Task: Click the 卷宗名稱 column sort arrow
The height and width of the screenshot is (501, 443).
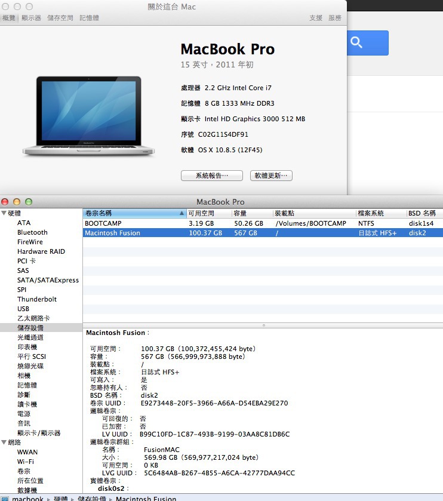Action: [x=181, y=213]
